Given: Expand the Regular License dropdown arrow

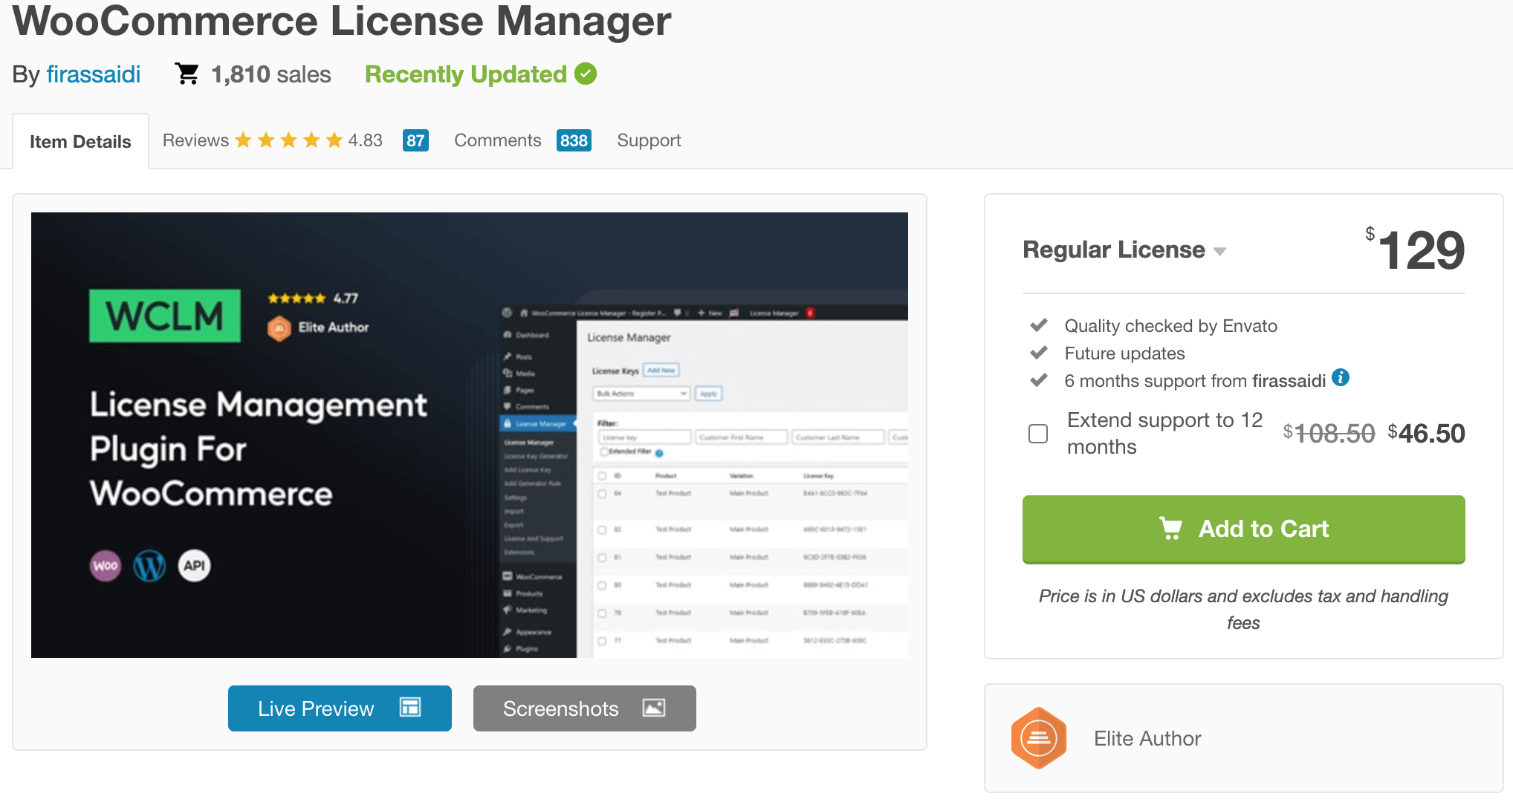Looking at the screenshot, I should click(x=1219, y=252).
